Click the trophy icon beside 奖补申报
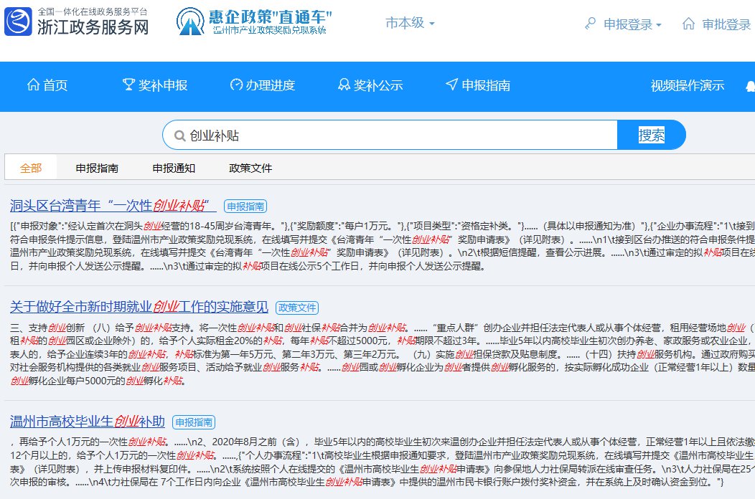 [128, 85]
